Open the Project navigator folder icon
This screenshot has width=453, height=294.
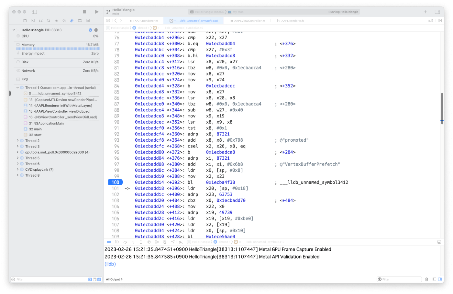point(25,21)
